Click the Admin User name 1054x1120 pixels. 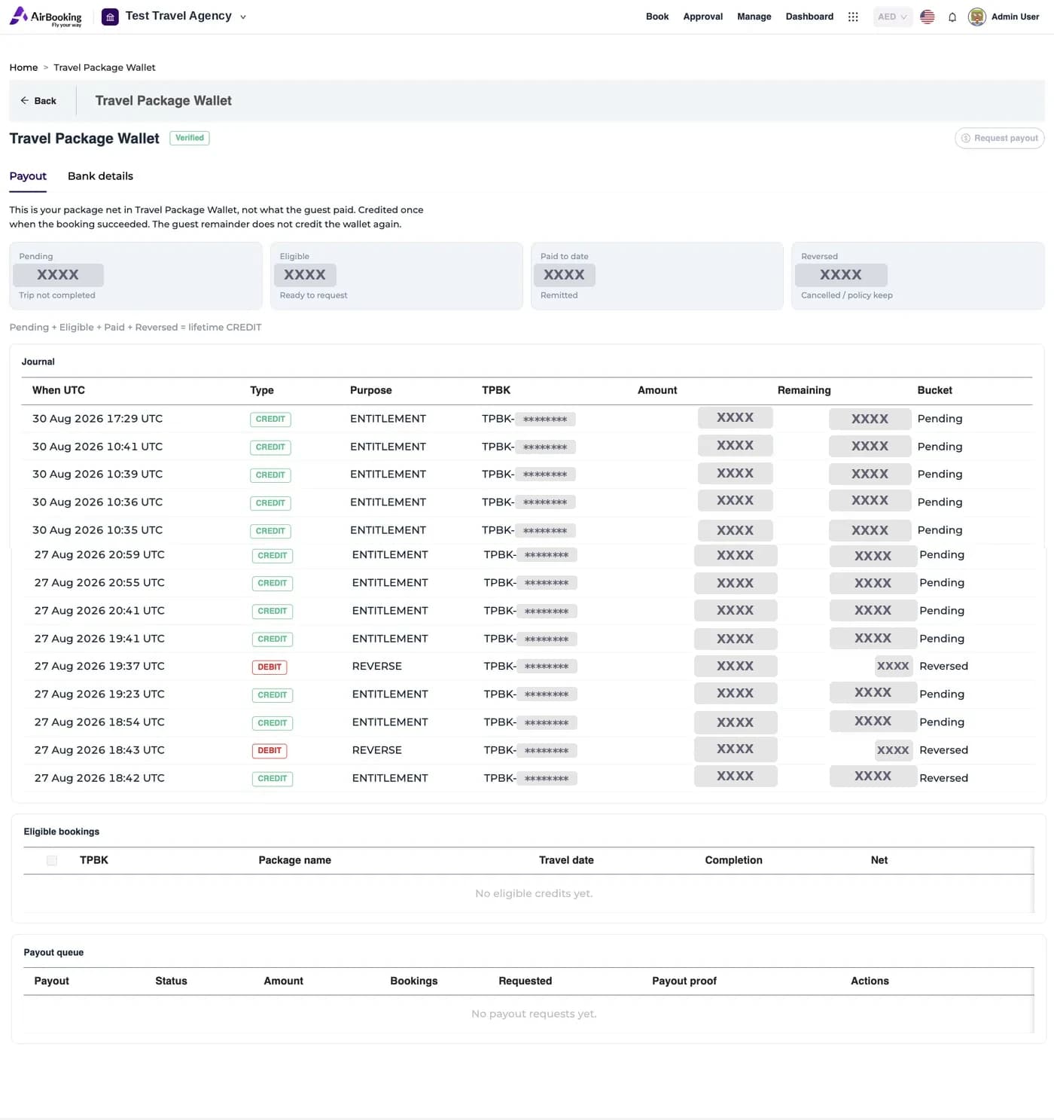point(1015,17)
